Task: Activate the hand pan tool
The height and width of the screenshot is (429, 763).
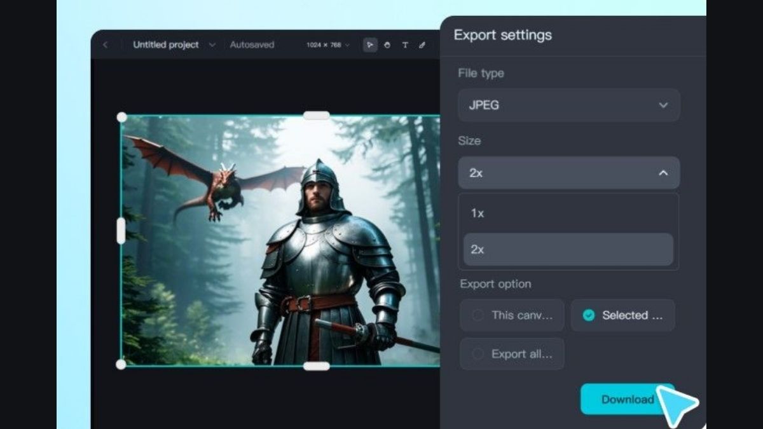Action: [x=387, y=45]
